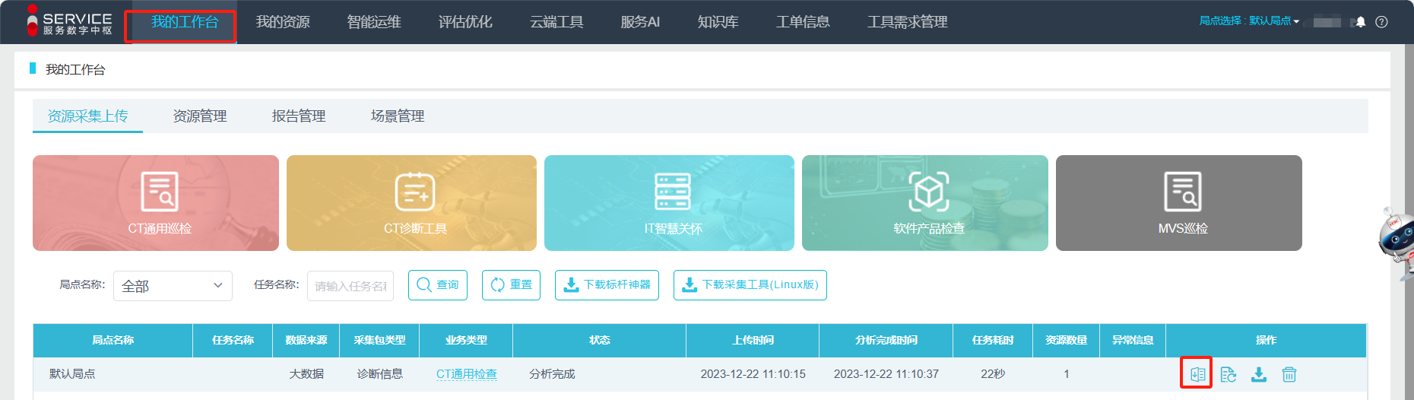Switch to the 资源采集上传 tab
This screenshot has width=1414, height=400.
click(87, 116)
